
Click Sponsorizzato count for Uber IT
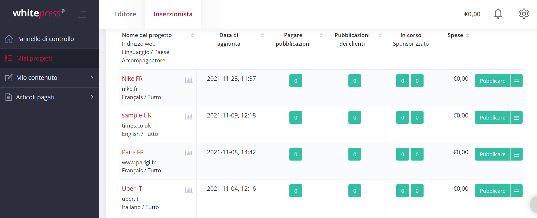(417, 191)
